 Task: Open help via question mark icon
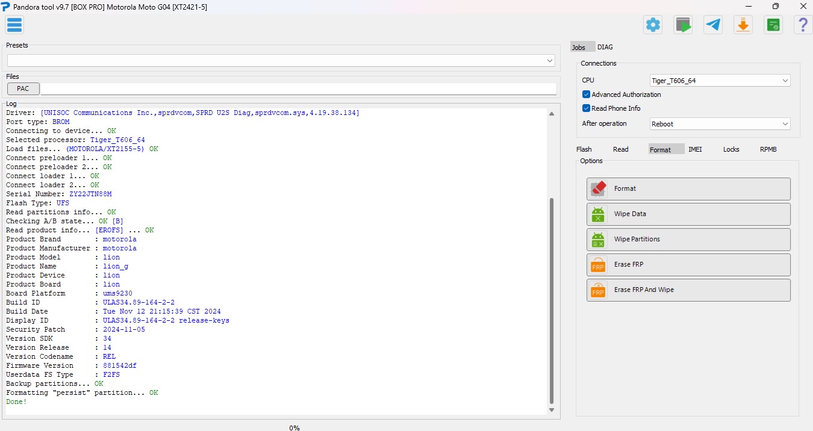(x=803, y=25)
